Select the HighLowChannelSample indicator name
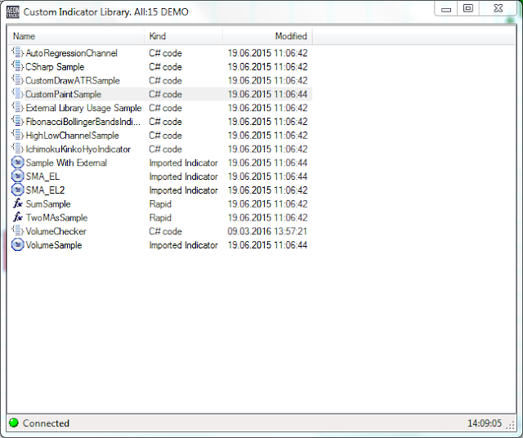Image resolution: width=523 pixels, height=438 pixels. pos(73,135)
